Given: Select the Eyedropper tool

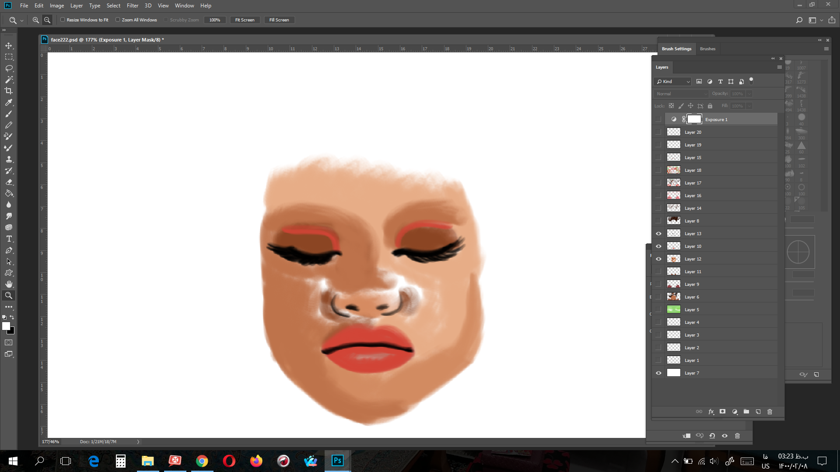Looking at the screenshot, I should pos(9,103).
